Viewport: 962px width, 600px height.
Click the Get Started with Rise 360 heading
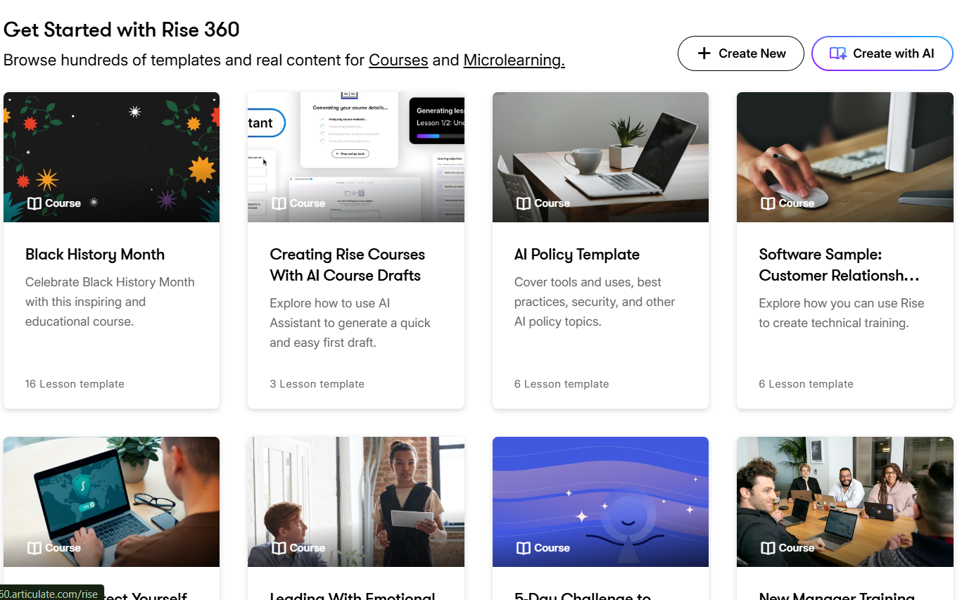[122, 30]
